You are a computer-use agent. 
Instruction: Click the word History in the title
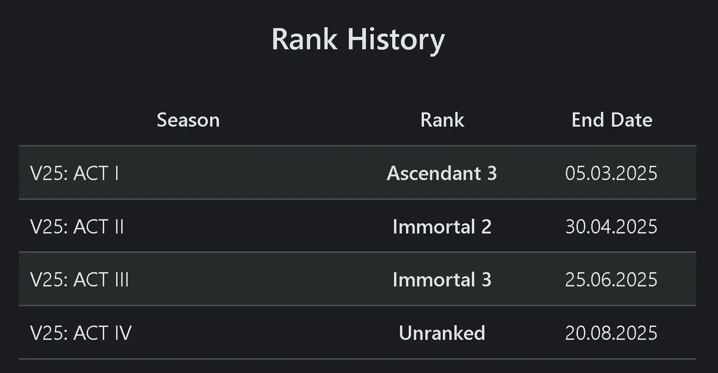[x=396, y=39]
